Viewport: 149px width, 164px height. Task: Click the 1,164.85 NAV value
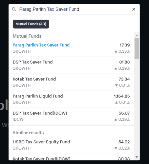tap(122, 96)
